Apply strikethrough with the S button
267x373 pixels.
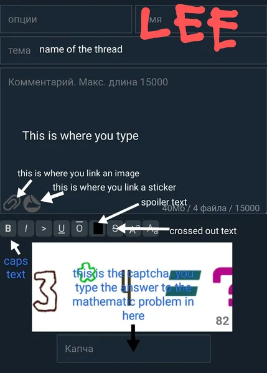pyautogui.click(x=115, y=229)
